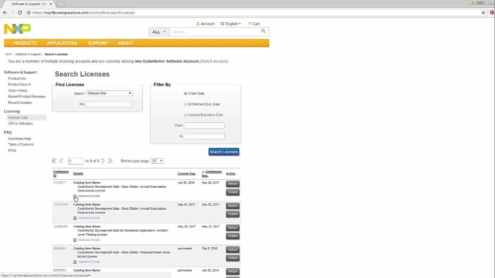The image size is (495, 278).
Task: Open the Search 'Choose One' dropdown
Action: click(109, 93)
